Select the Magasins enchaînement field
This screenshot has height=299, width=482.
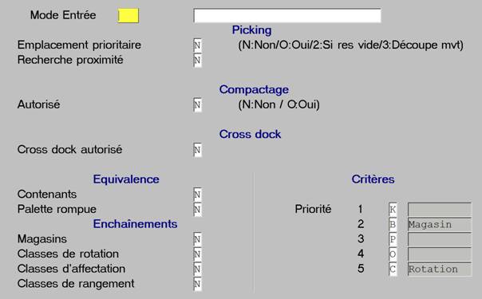(x=198, y=239)
